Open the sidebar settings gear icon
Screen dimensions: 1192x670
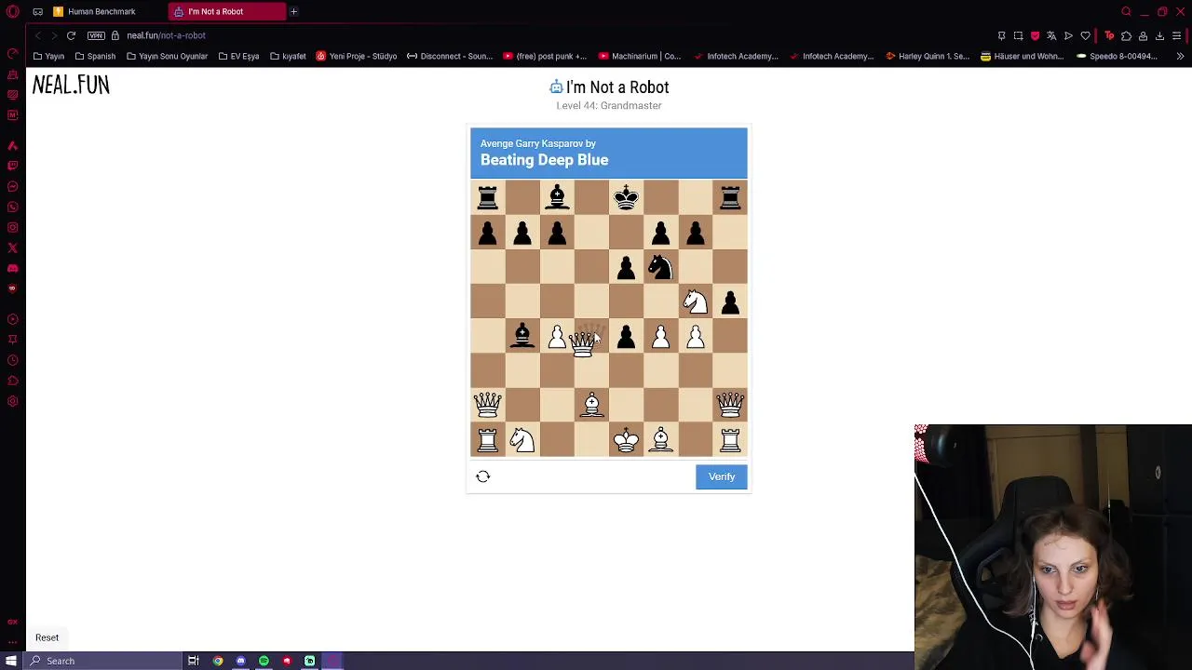pos(12,401)
